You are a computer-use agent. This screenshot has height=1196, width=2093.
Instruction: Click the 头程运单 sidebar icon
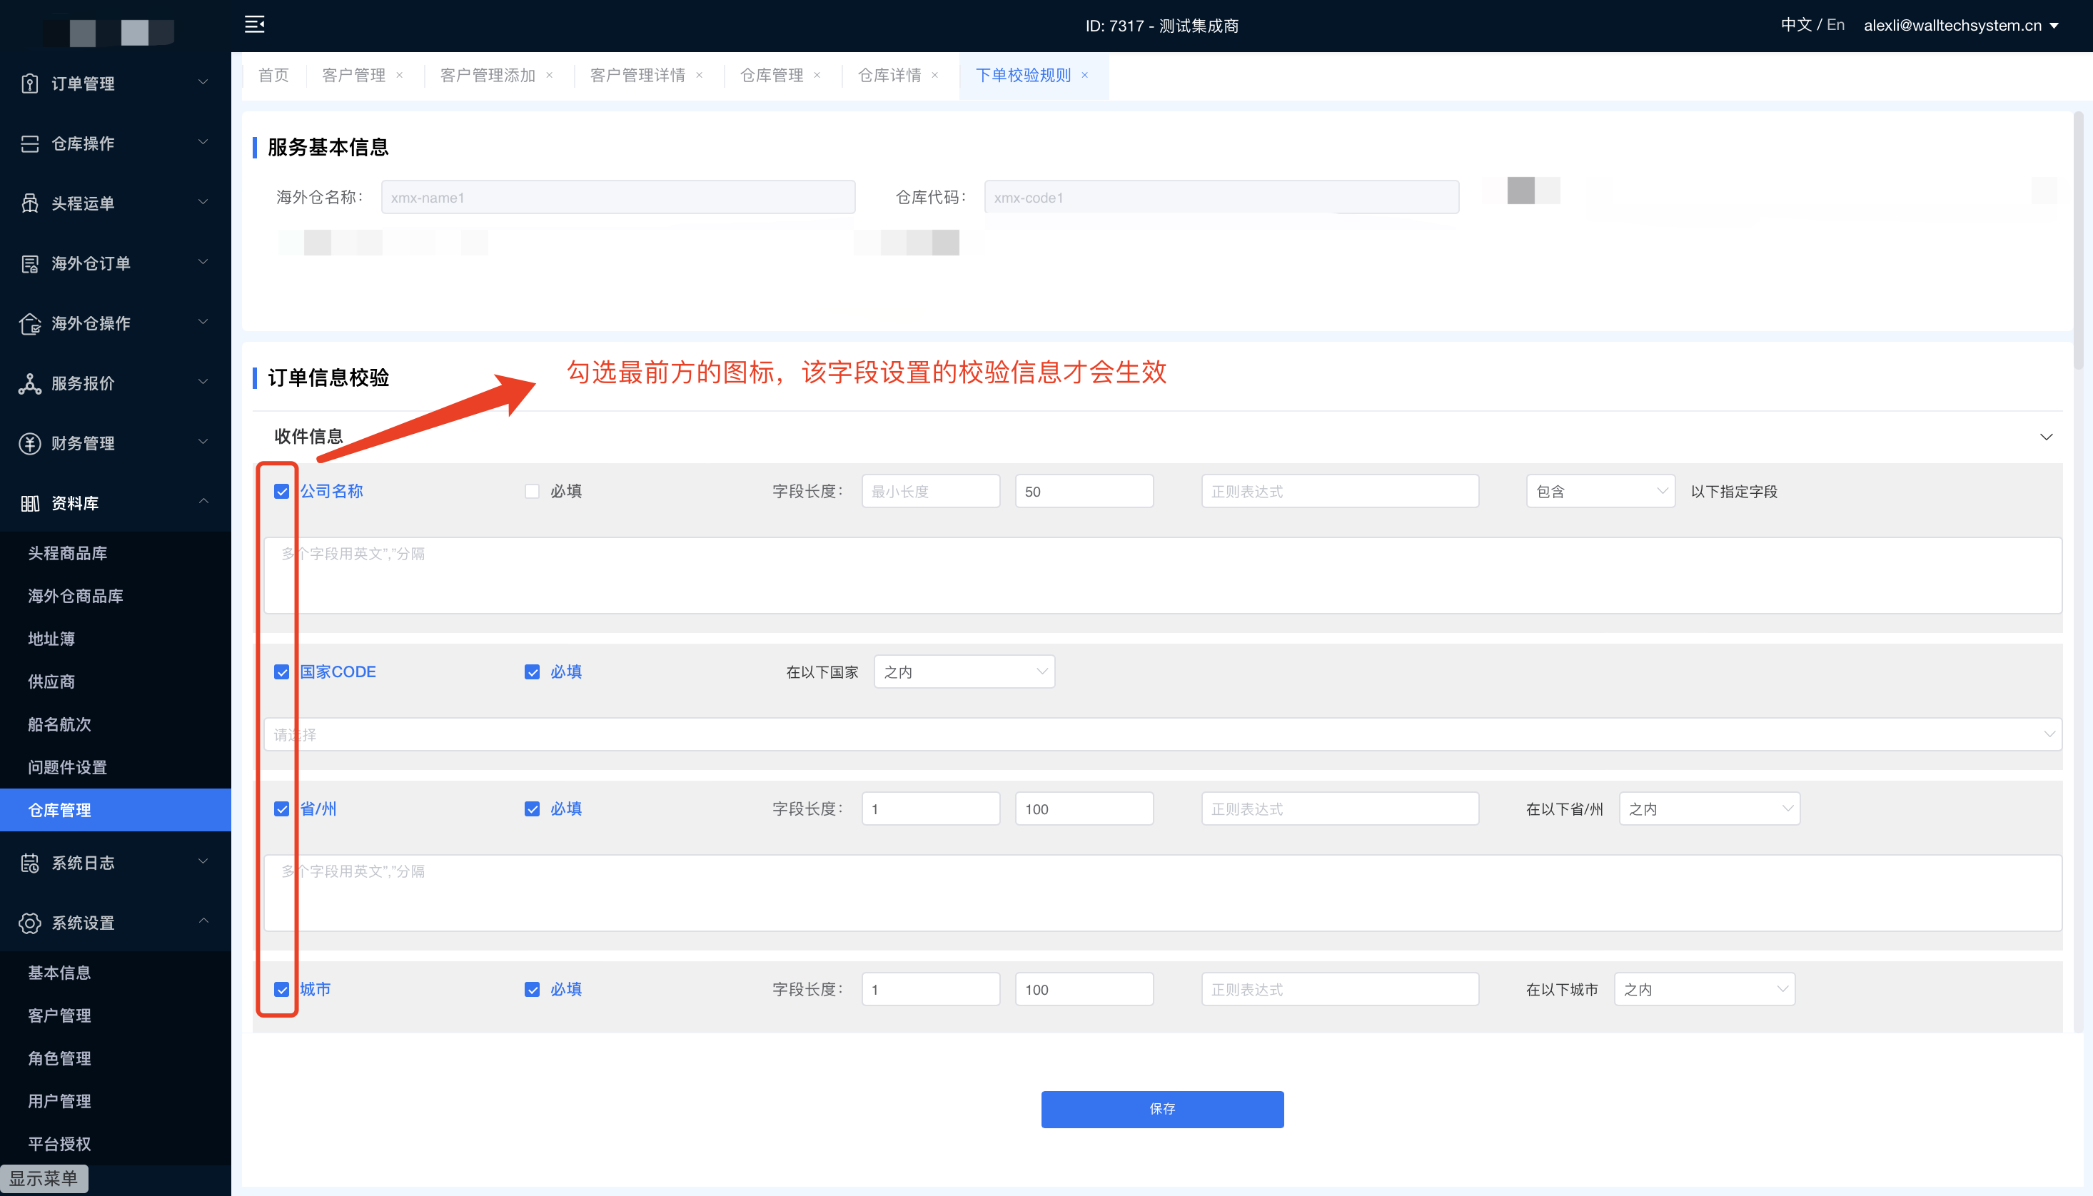point(29,203)
